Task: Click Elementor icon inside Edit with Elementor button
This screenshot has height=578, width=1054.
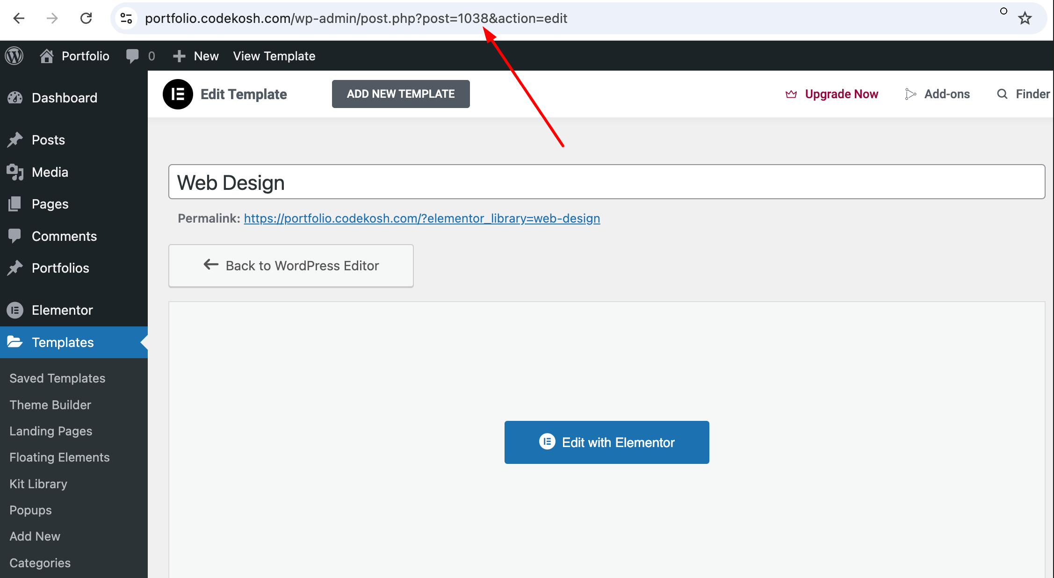Action: point(547,442)
